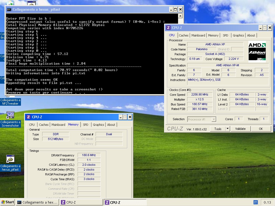Switch to Collegamento a hex... taskbar button
Image resolution: width=275 pixels, height=206 pixels.
pyautogui.click(x=37, y=202)
